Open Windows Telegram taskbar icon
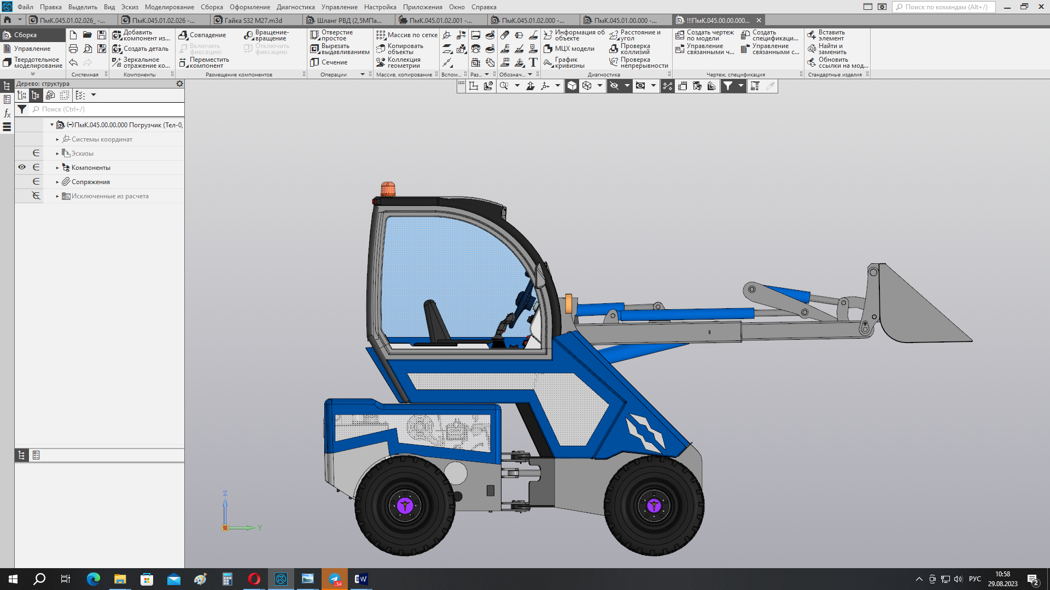 click(x=334, y=579)
